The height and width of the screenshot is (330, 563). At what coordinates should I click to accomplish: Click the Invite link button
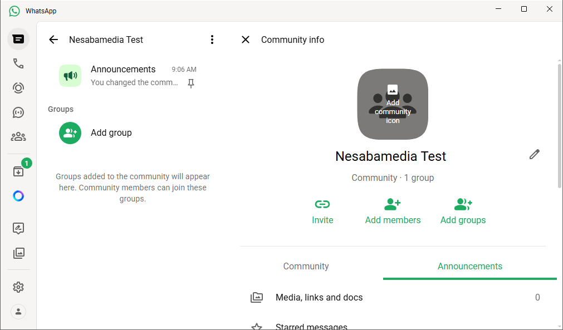(x=322, y=212)
